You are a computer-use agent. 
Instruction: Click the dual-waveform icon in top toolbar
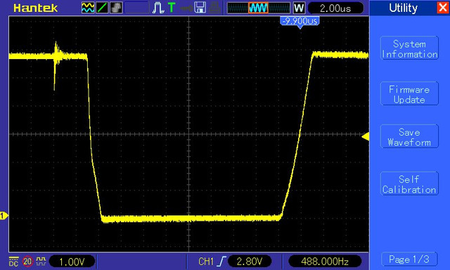(x=87, y=8)
